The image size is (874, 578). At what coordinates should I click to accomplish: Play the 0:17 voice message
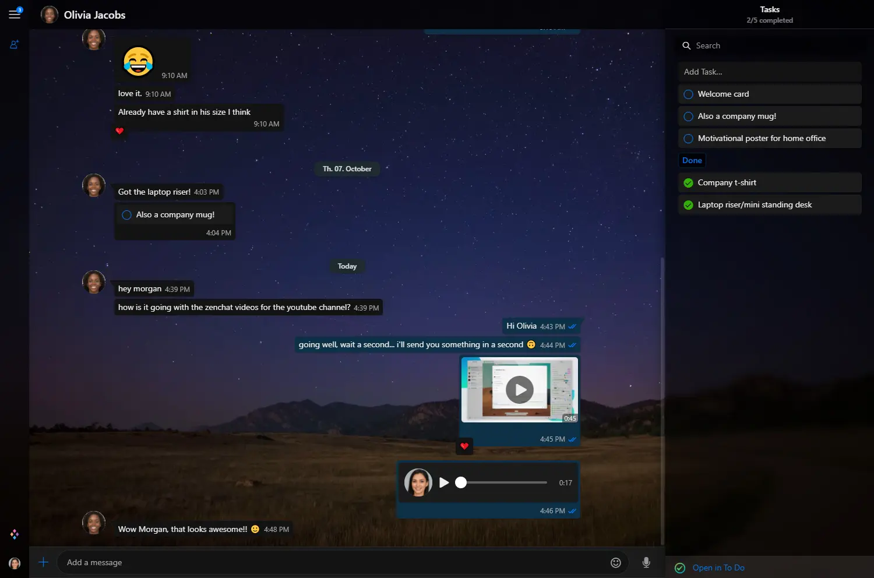coord(444,482)
